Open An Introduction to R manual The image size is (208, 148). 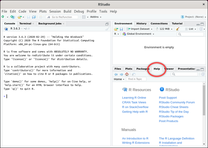pos(135,138)
